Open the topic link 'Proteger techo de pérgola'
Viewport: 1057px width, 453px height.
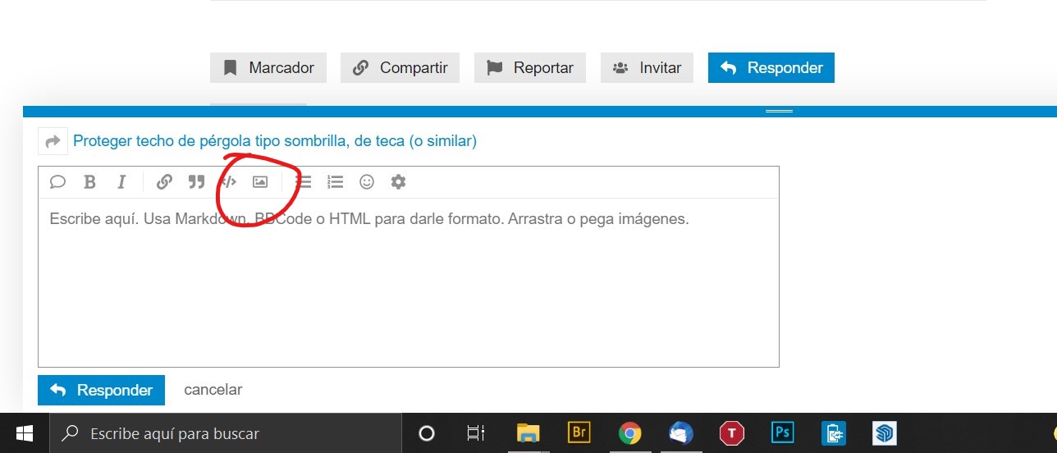tap(275, 141)
